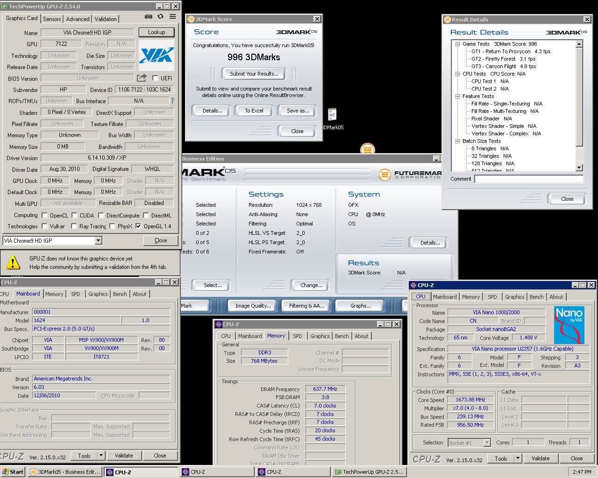The image size is (598, 478).
Task: Toggle the Ray Tracing checkbox
Action: [x=74, y=226]
